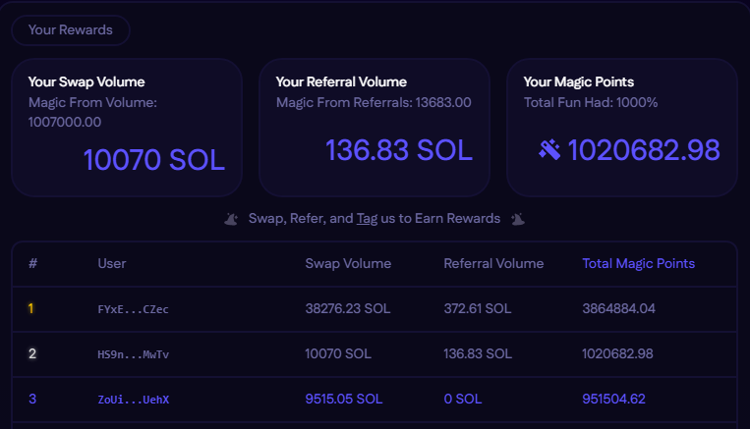The image size is (750, 429).
Task: Click the 0 SOL referral volume cell
Action: [x=463, y=399]
